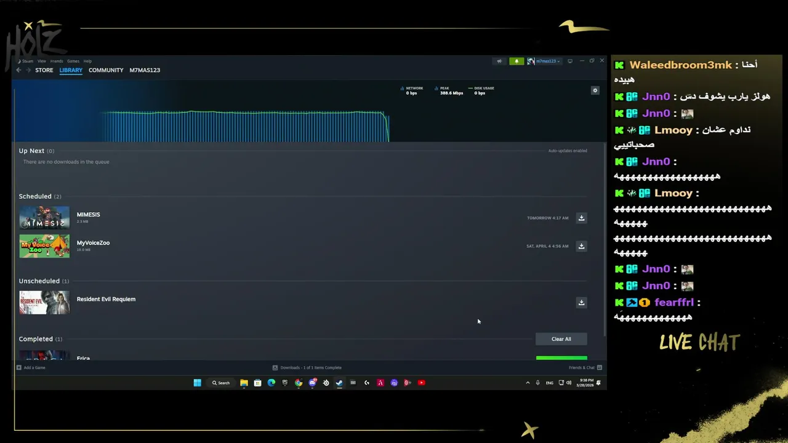Click the Resident Evil Requiem title
The image size is (788, 443).
point(106,299)
